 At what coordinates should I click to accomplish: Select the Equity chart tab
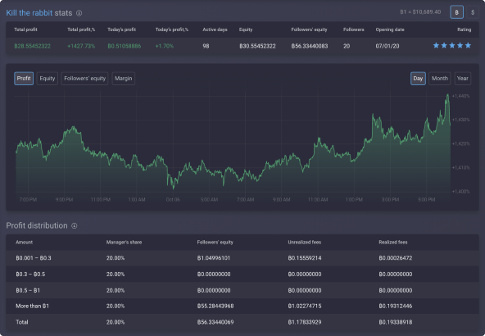[48, 79]
